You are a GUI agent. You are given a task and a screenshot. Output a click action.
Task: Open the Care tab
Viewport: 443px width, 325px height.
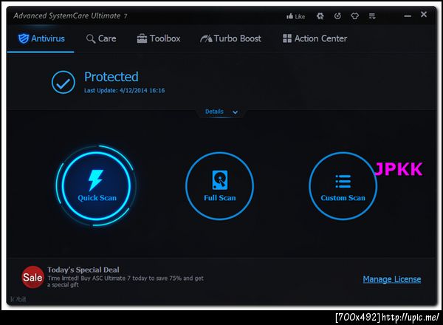pos(101,38)
